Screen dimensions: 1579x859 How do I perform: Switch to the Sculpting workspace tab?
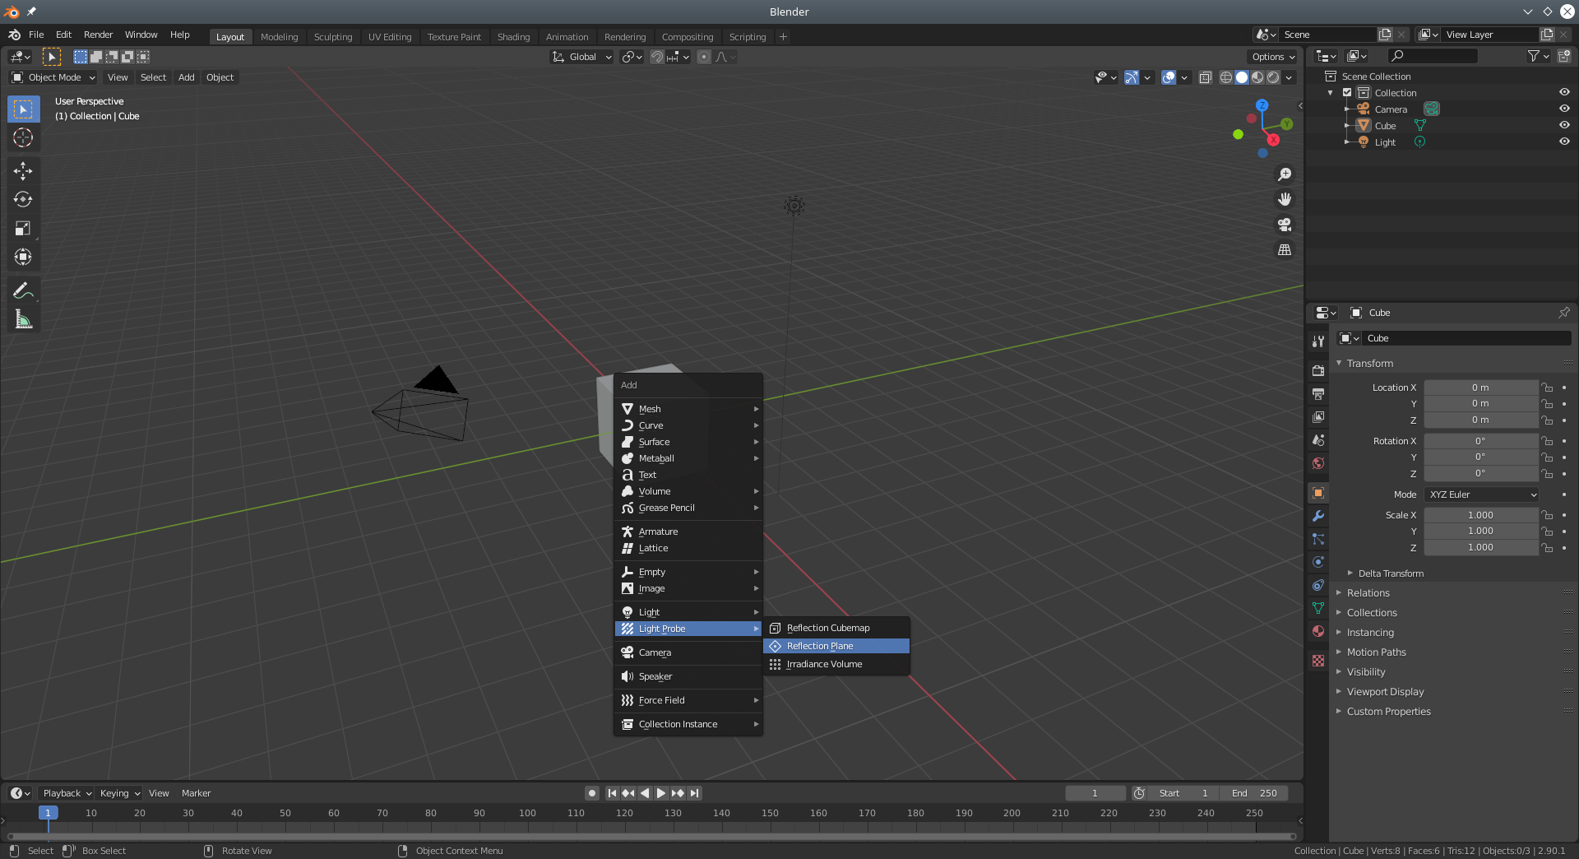(x=332, y=37)
